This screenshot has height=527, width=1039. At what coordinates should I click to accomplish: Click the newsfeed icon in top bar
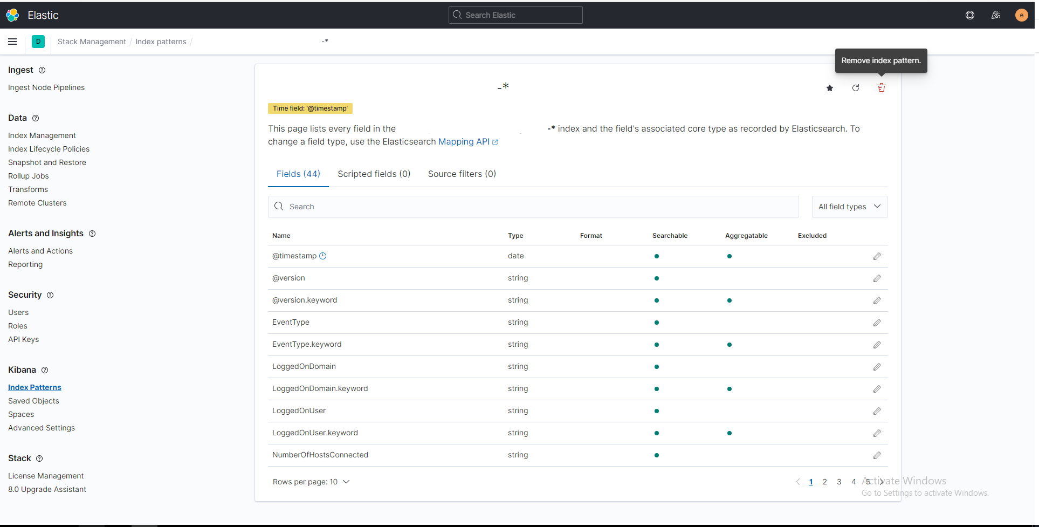[996, 15]
